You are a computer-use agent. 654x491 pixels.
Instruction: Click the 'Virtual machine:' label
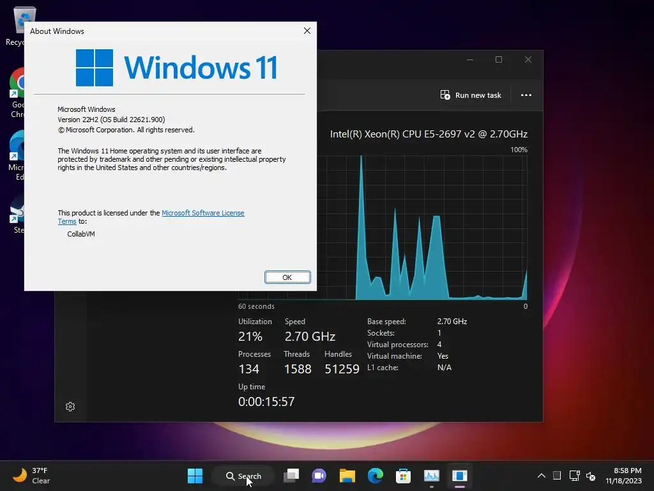tap(395, 356)
